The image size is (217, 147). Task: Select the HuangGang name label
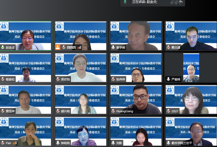point(125,111)
